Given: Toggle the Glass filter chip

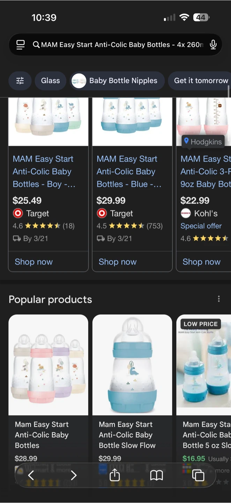Looking at the screenshot, I should pyautogui.click(x=50, y=81).
